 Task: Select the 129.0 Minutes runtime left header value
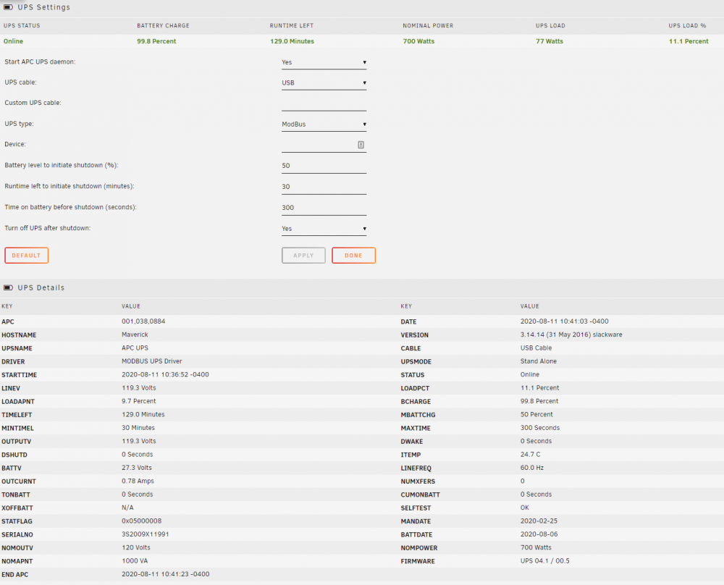click(292, 41)
